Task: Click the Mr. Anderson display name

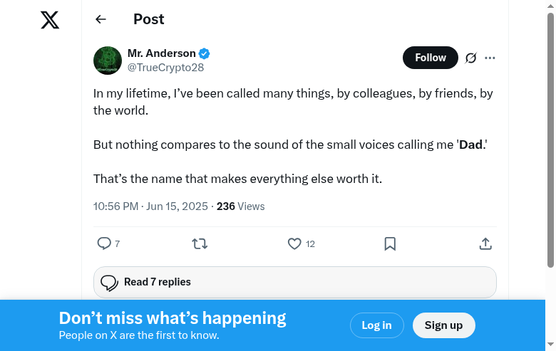Action: click(x=161, y=53)
